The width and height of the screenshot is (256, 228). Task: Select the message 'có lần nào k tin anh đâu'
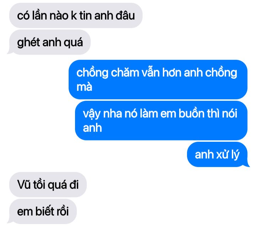point(76,15)
